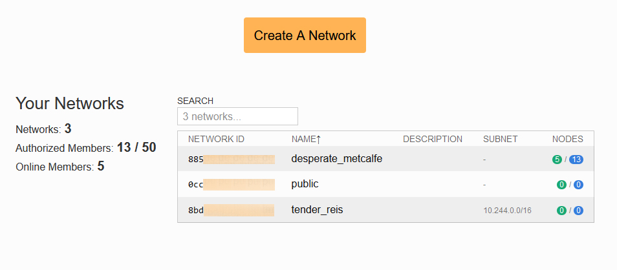617x270 pixels.
Task: Open the network ID starting with 8bd
Action: [231, 211]
